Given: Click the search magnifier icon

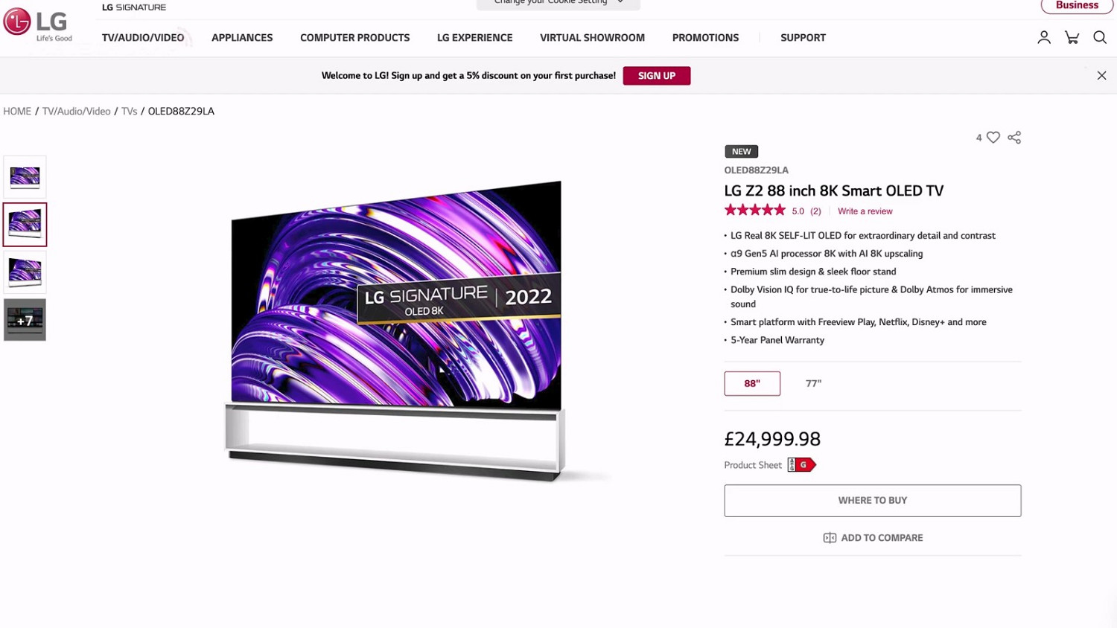Looking at the screenshot, I should pos(1100,37).
